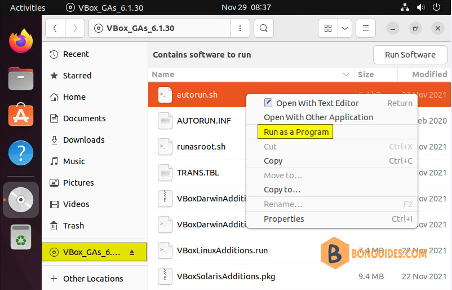Open Trash in the sidebar
Viewport: 452px width, 290px height.
pos(95,226)
